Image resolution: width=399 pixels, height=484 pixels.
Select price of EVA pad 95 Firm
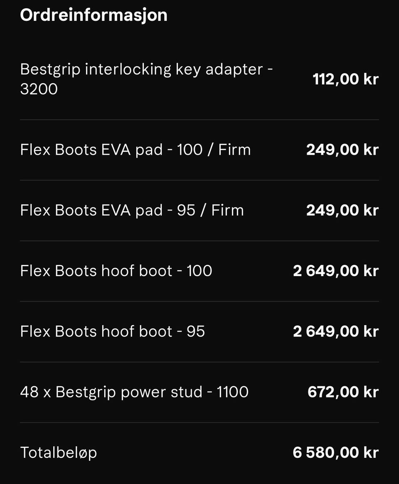[x=342, y=210]
